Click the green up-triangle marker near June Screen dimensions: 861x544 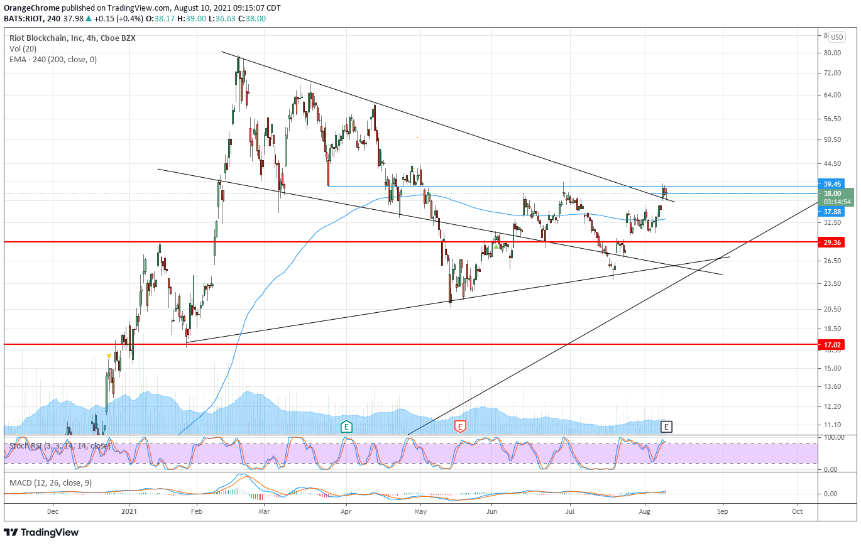tap(496, 246)
